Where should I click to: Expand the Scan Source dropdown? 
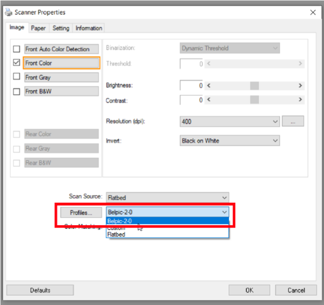pos(224,198)
